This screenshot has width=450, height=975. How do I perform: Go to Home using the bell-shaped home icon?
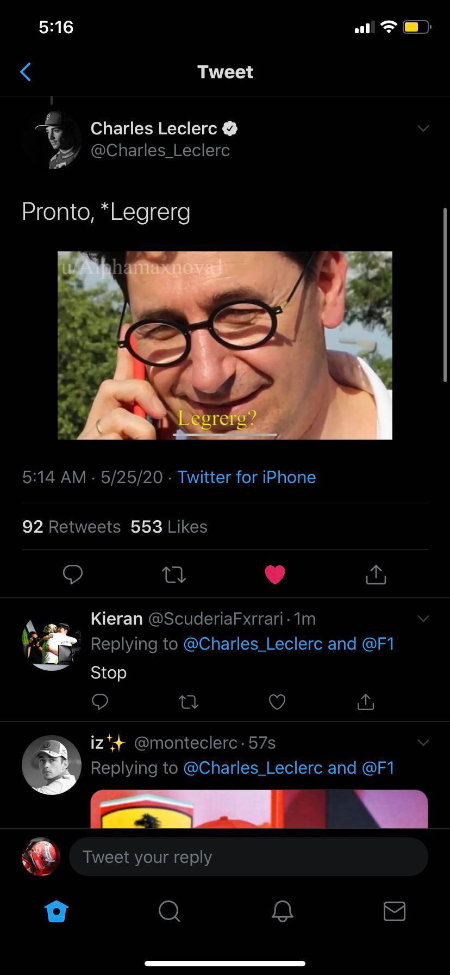[56, 912]
